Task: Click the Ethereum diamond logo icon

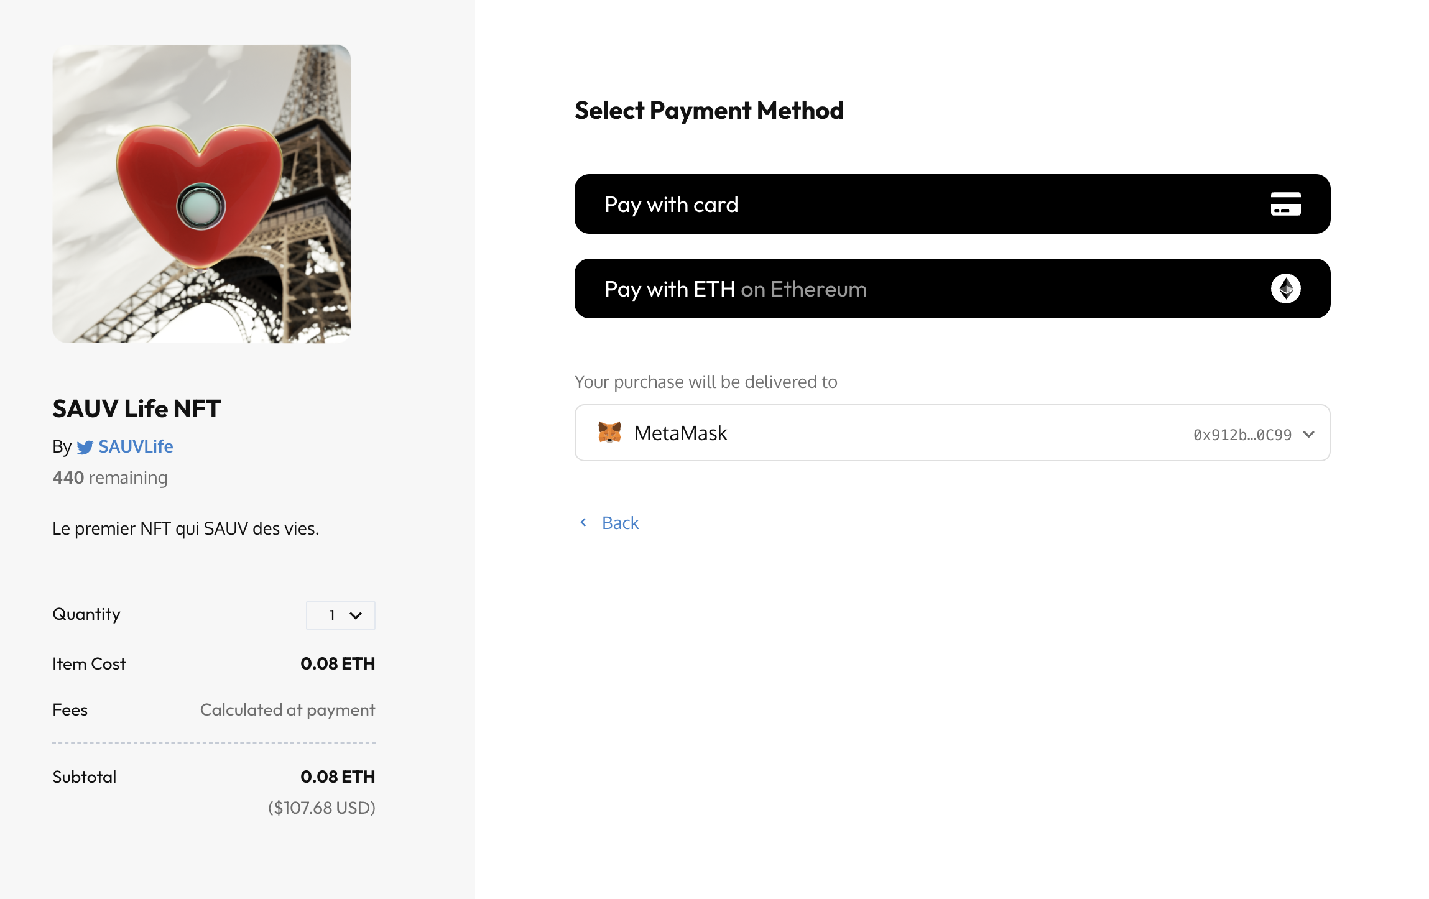Action: tap(1285, 288)
